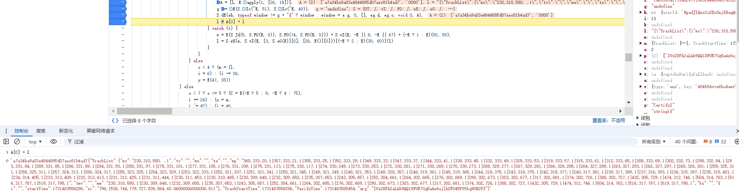Click code editor horizontal scrollbar thumb

pyautogui.click(x=144, y=111)
